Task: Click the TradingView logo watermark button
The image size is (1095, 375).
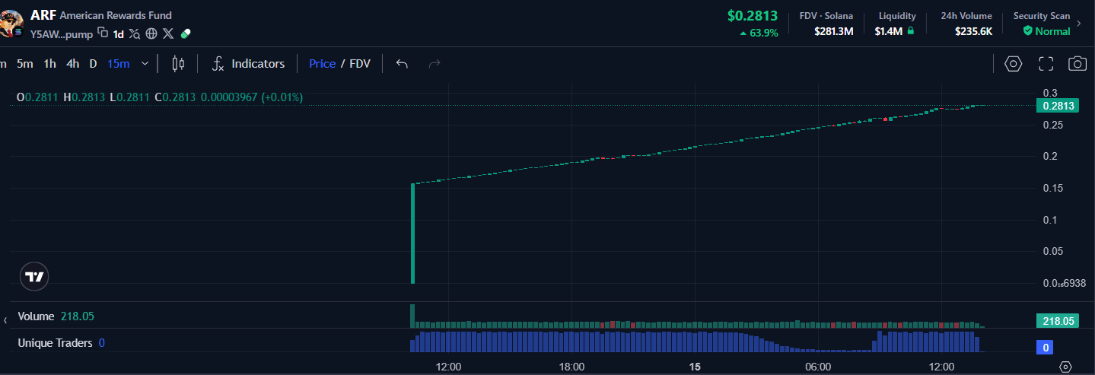Action: coord(34,277)
